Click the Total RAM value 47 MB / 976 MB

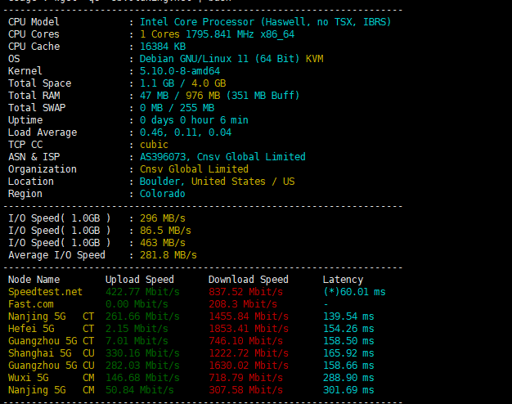tap(180, 96)
